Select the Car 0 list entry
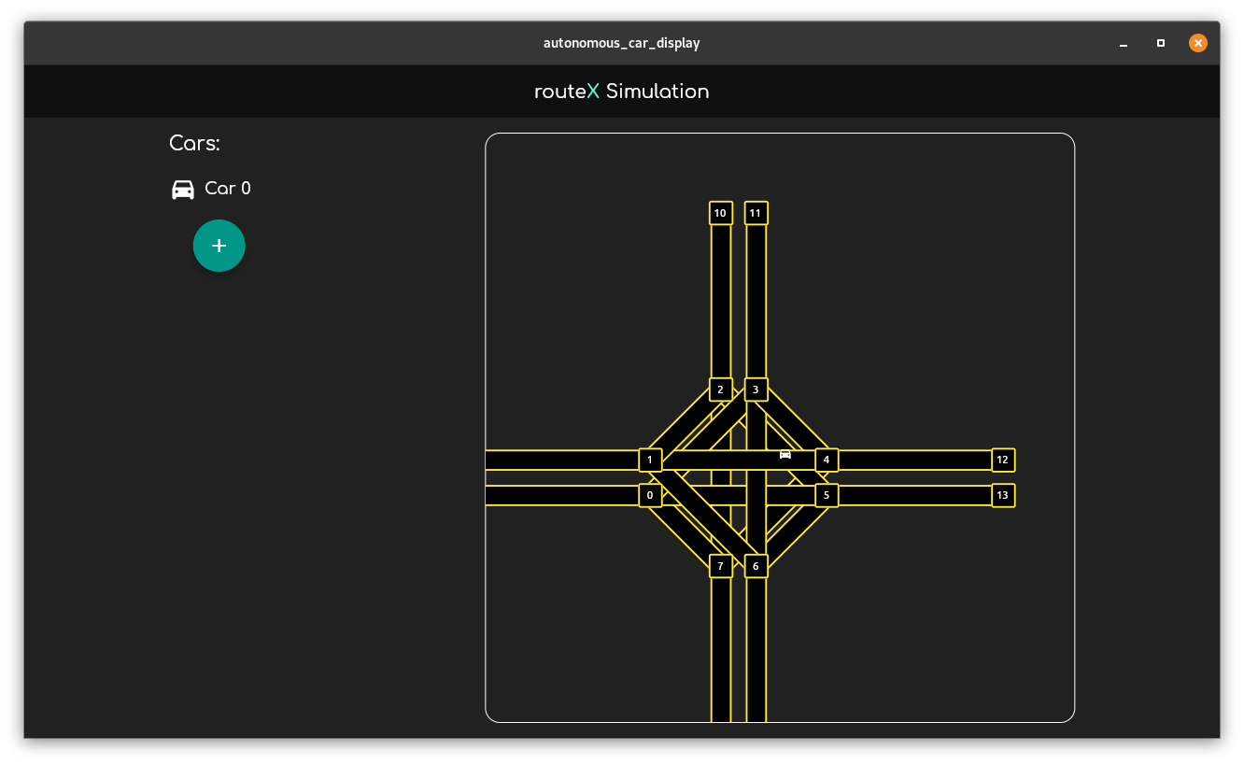The width and height of the screenshot is (1244, 765). 211,190
